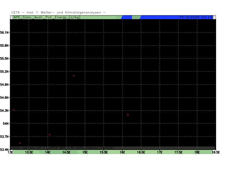Image resolution: width=226 pixels, height=169 pixels.
Task: Click the 15E longitude label
Action: pos(85,152)
